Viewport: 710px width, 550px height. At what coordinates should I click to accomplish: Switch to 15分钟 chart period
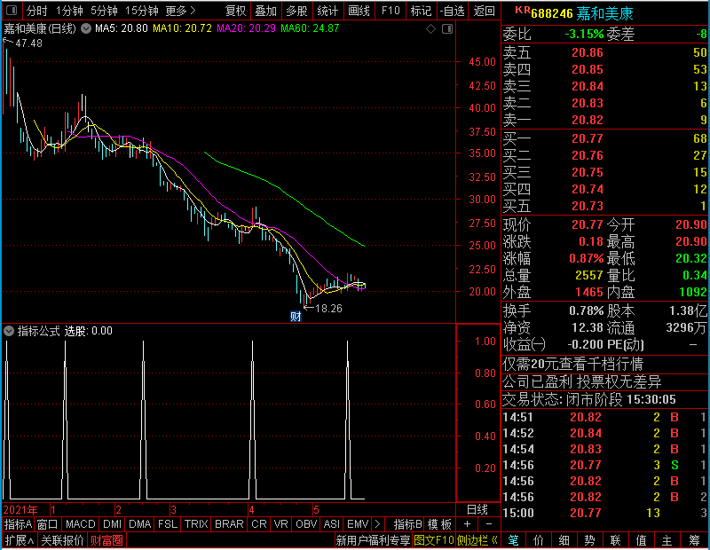point(142,11)
